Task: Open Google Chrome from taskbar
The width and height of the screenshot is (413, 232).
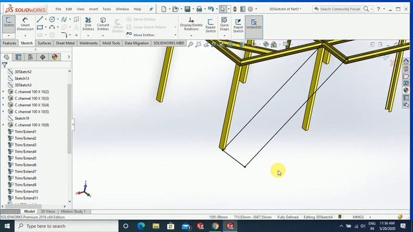Action: click(x=215, y=226)
